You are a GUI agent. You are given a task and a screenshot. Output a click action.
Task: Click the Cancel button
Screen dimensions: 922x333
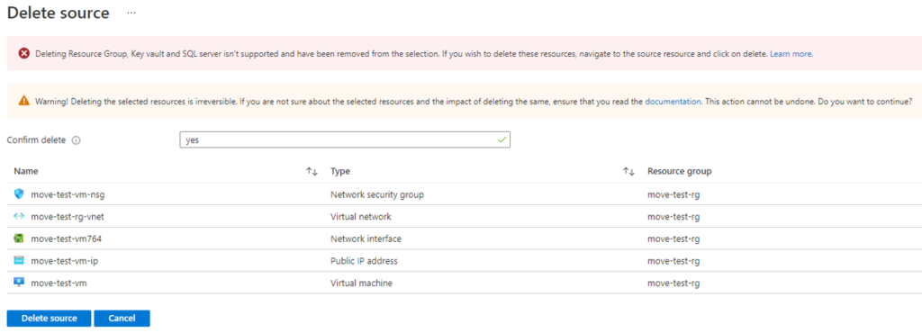tap(122, 319)
